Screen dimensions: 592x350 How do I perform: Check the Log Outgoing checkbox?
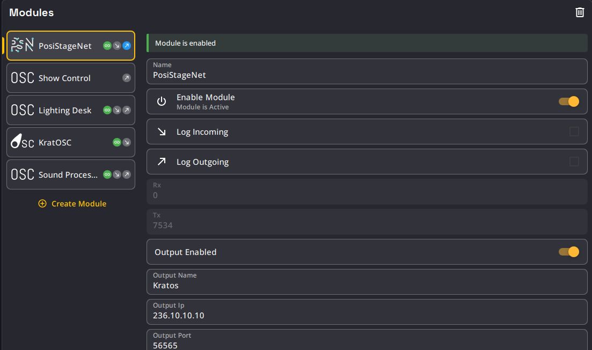574,162
